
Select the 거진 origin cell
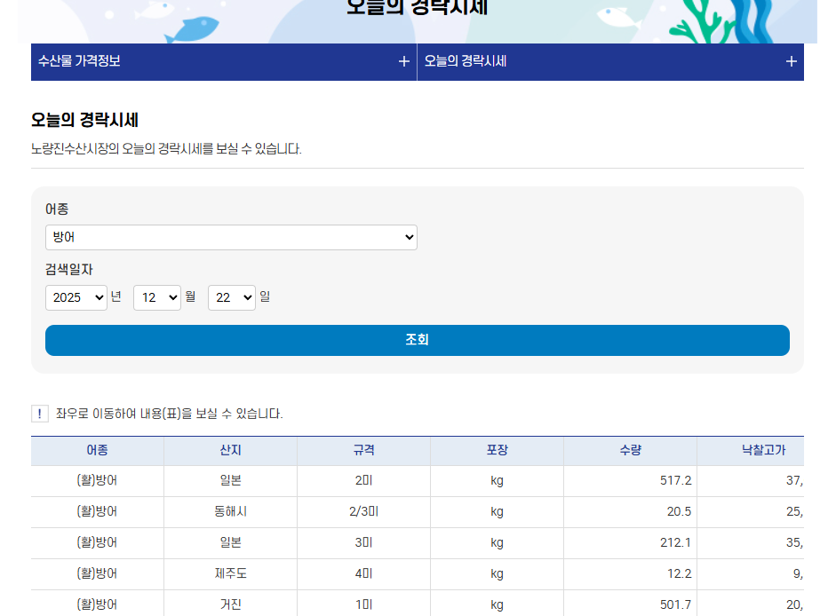click(230, 604)
